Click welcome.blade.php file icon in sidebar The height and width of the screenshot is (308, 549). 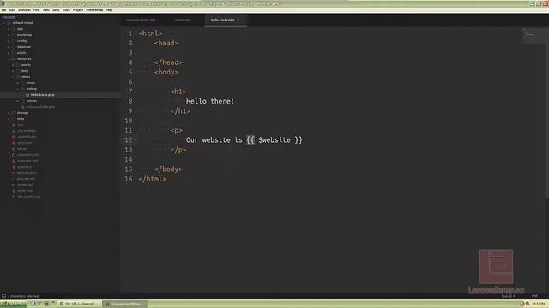[23, 107]
